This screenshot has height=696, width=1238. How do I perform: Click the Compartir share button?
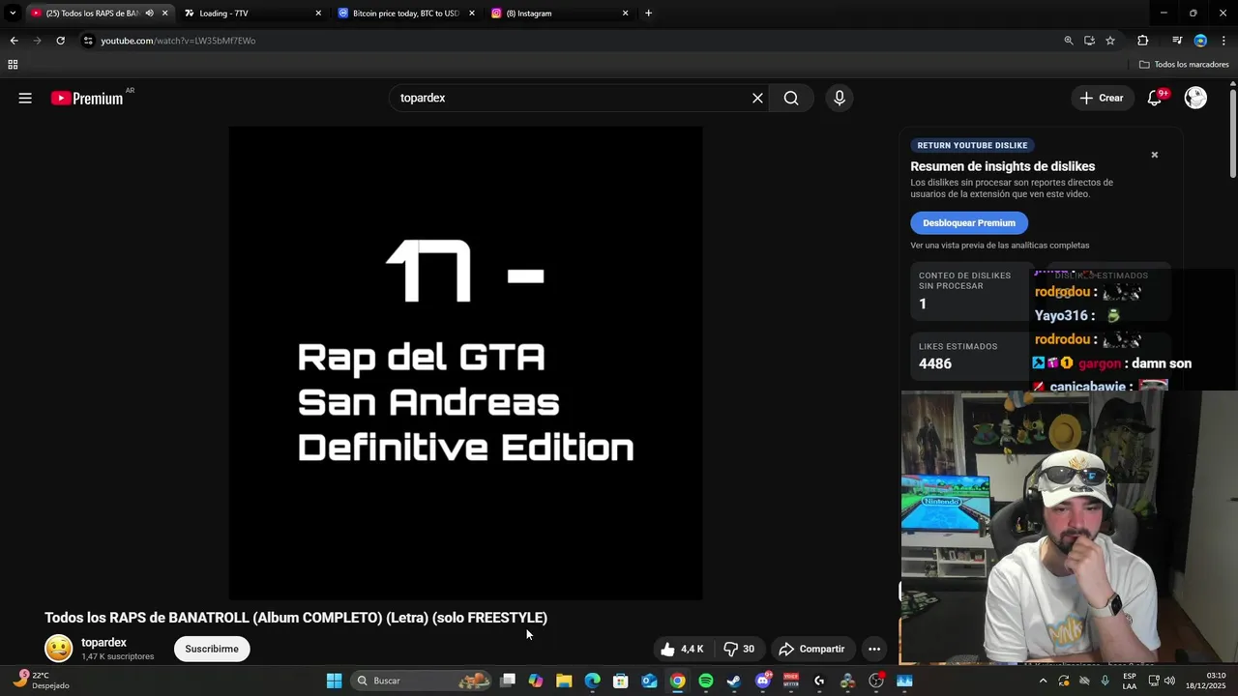[x=811, y=649]
